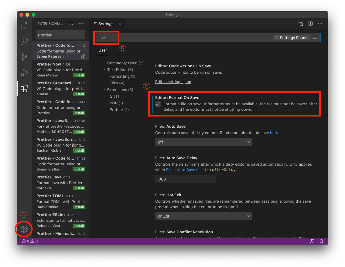
Task: Open the Explorer view in activity bar
Action: pyautogui.click(x=24, y=25)
